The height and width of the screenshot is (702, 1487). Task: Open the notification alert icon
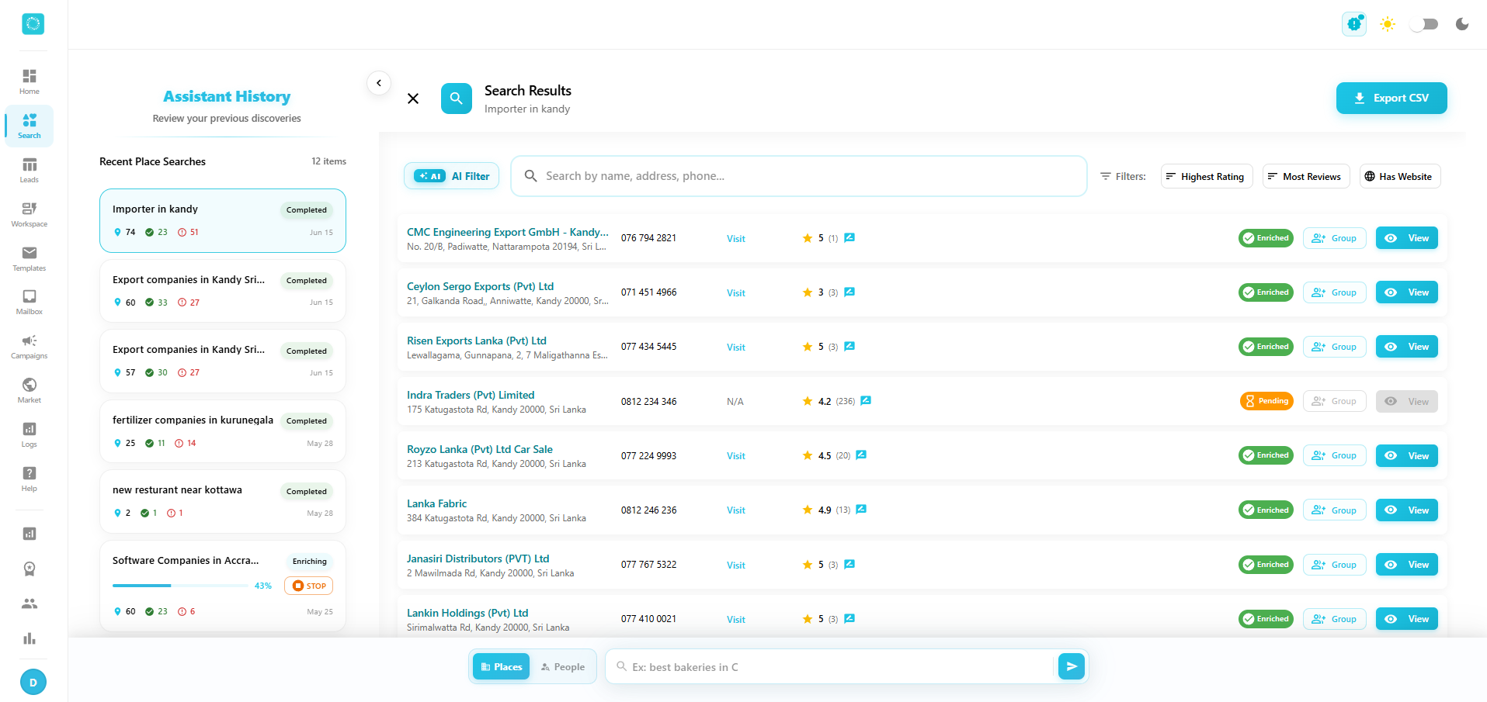1354,24
